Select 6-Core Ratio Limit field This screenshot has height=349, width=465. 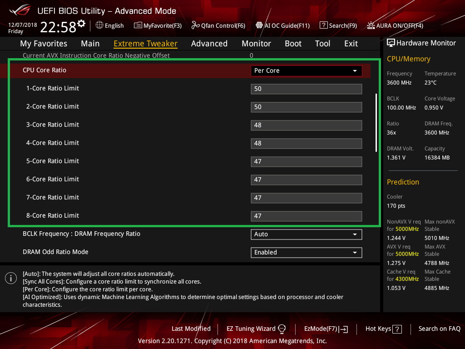pos(307,179)
